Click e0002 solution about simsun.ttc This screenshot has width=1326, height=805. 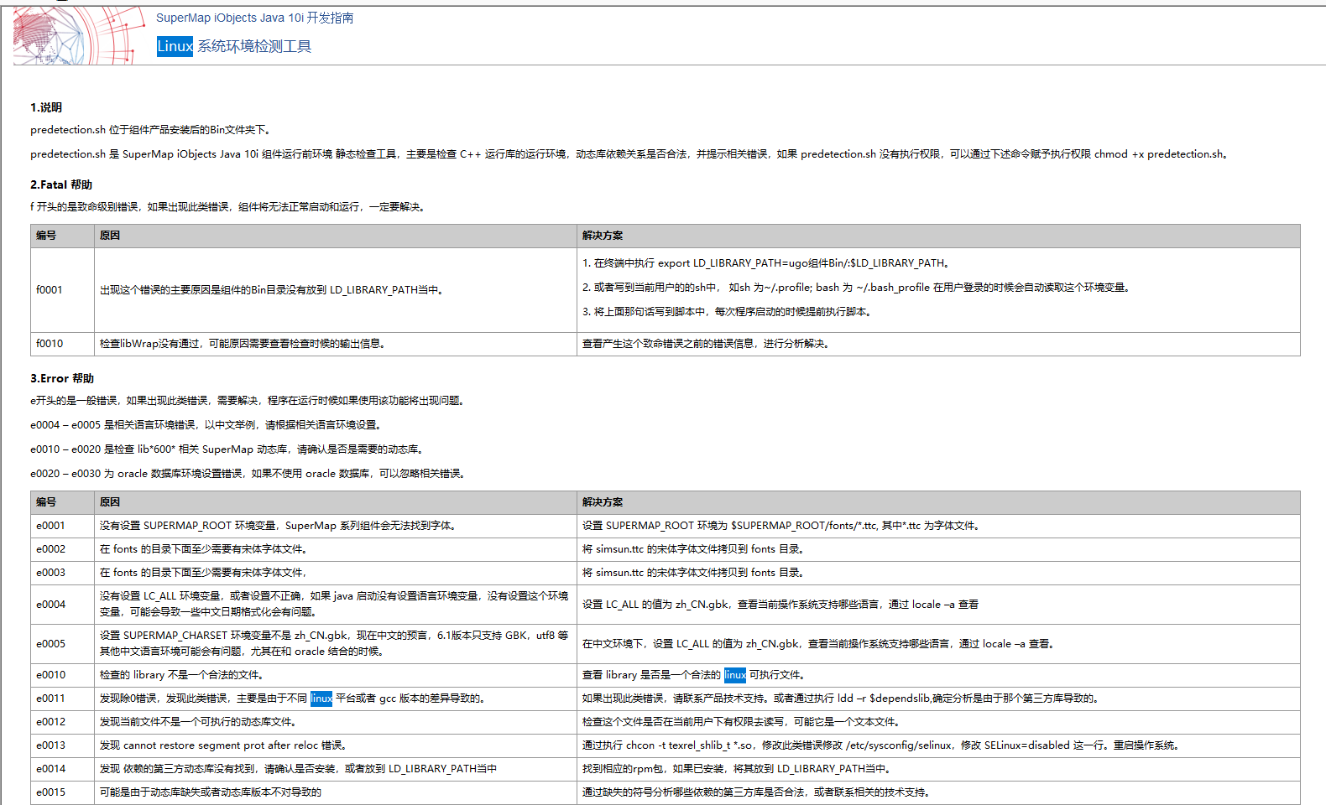[x=695, y=549]
